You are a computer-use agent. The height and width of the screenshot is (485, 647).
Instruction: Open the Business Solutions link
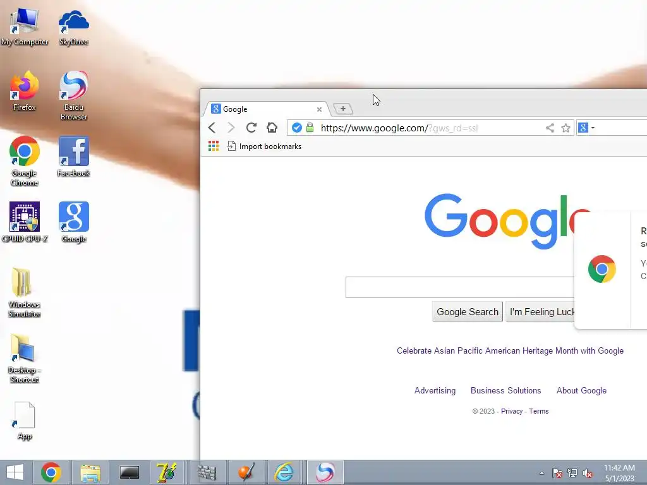click(506, 390)
